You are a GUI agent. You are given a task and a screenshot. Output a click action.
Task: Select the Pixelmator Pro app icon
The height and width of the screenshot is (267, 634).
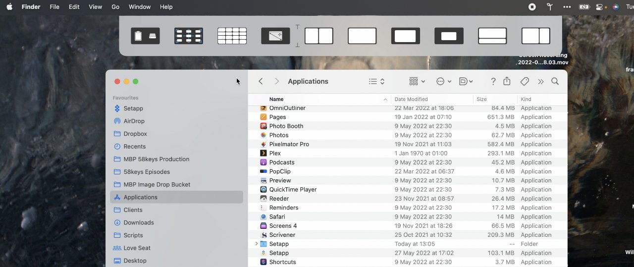[x=264, y=144]
